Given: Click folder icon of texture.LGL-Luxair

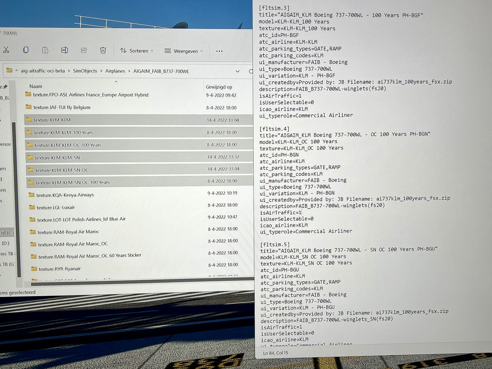Looking at the screenshot, I should click(x=32, y=207).
